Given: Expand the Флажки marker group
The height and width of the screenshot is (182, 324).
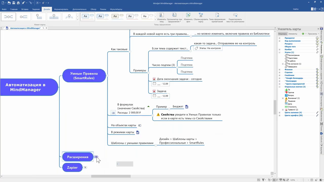Looking at the screenshot, I should pyautogui.click(x=279, y=70).
